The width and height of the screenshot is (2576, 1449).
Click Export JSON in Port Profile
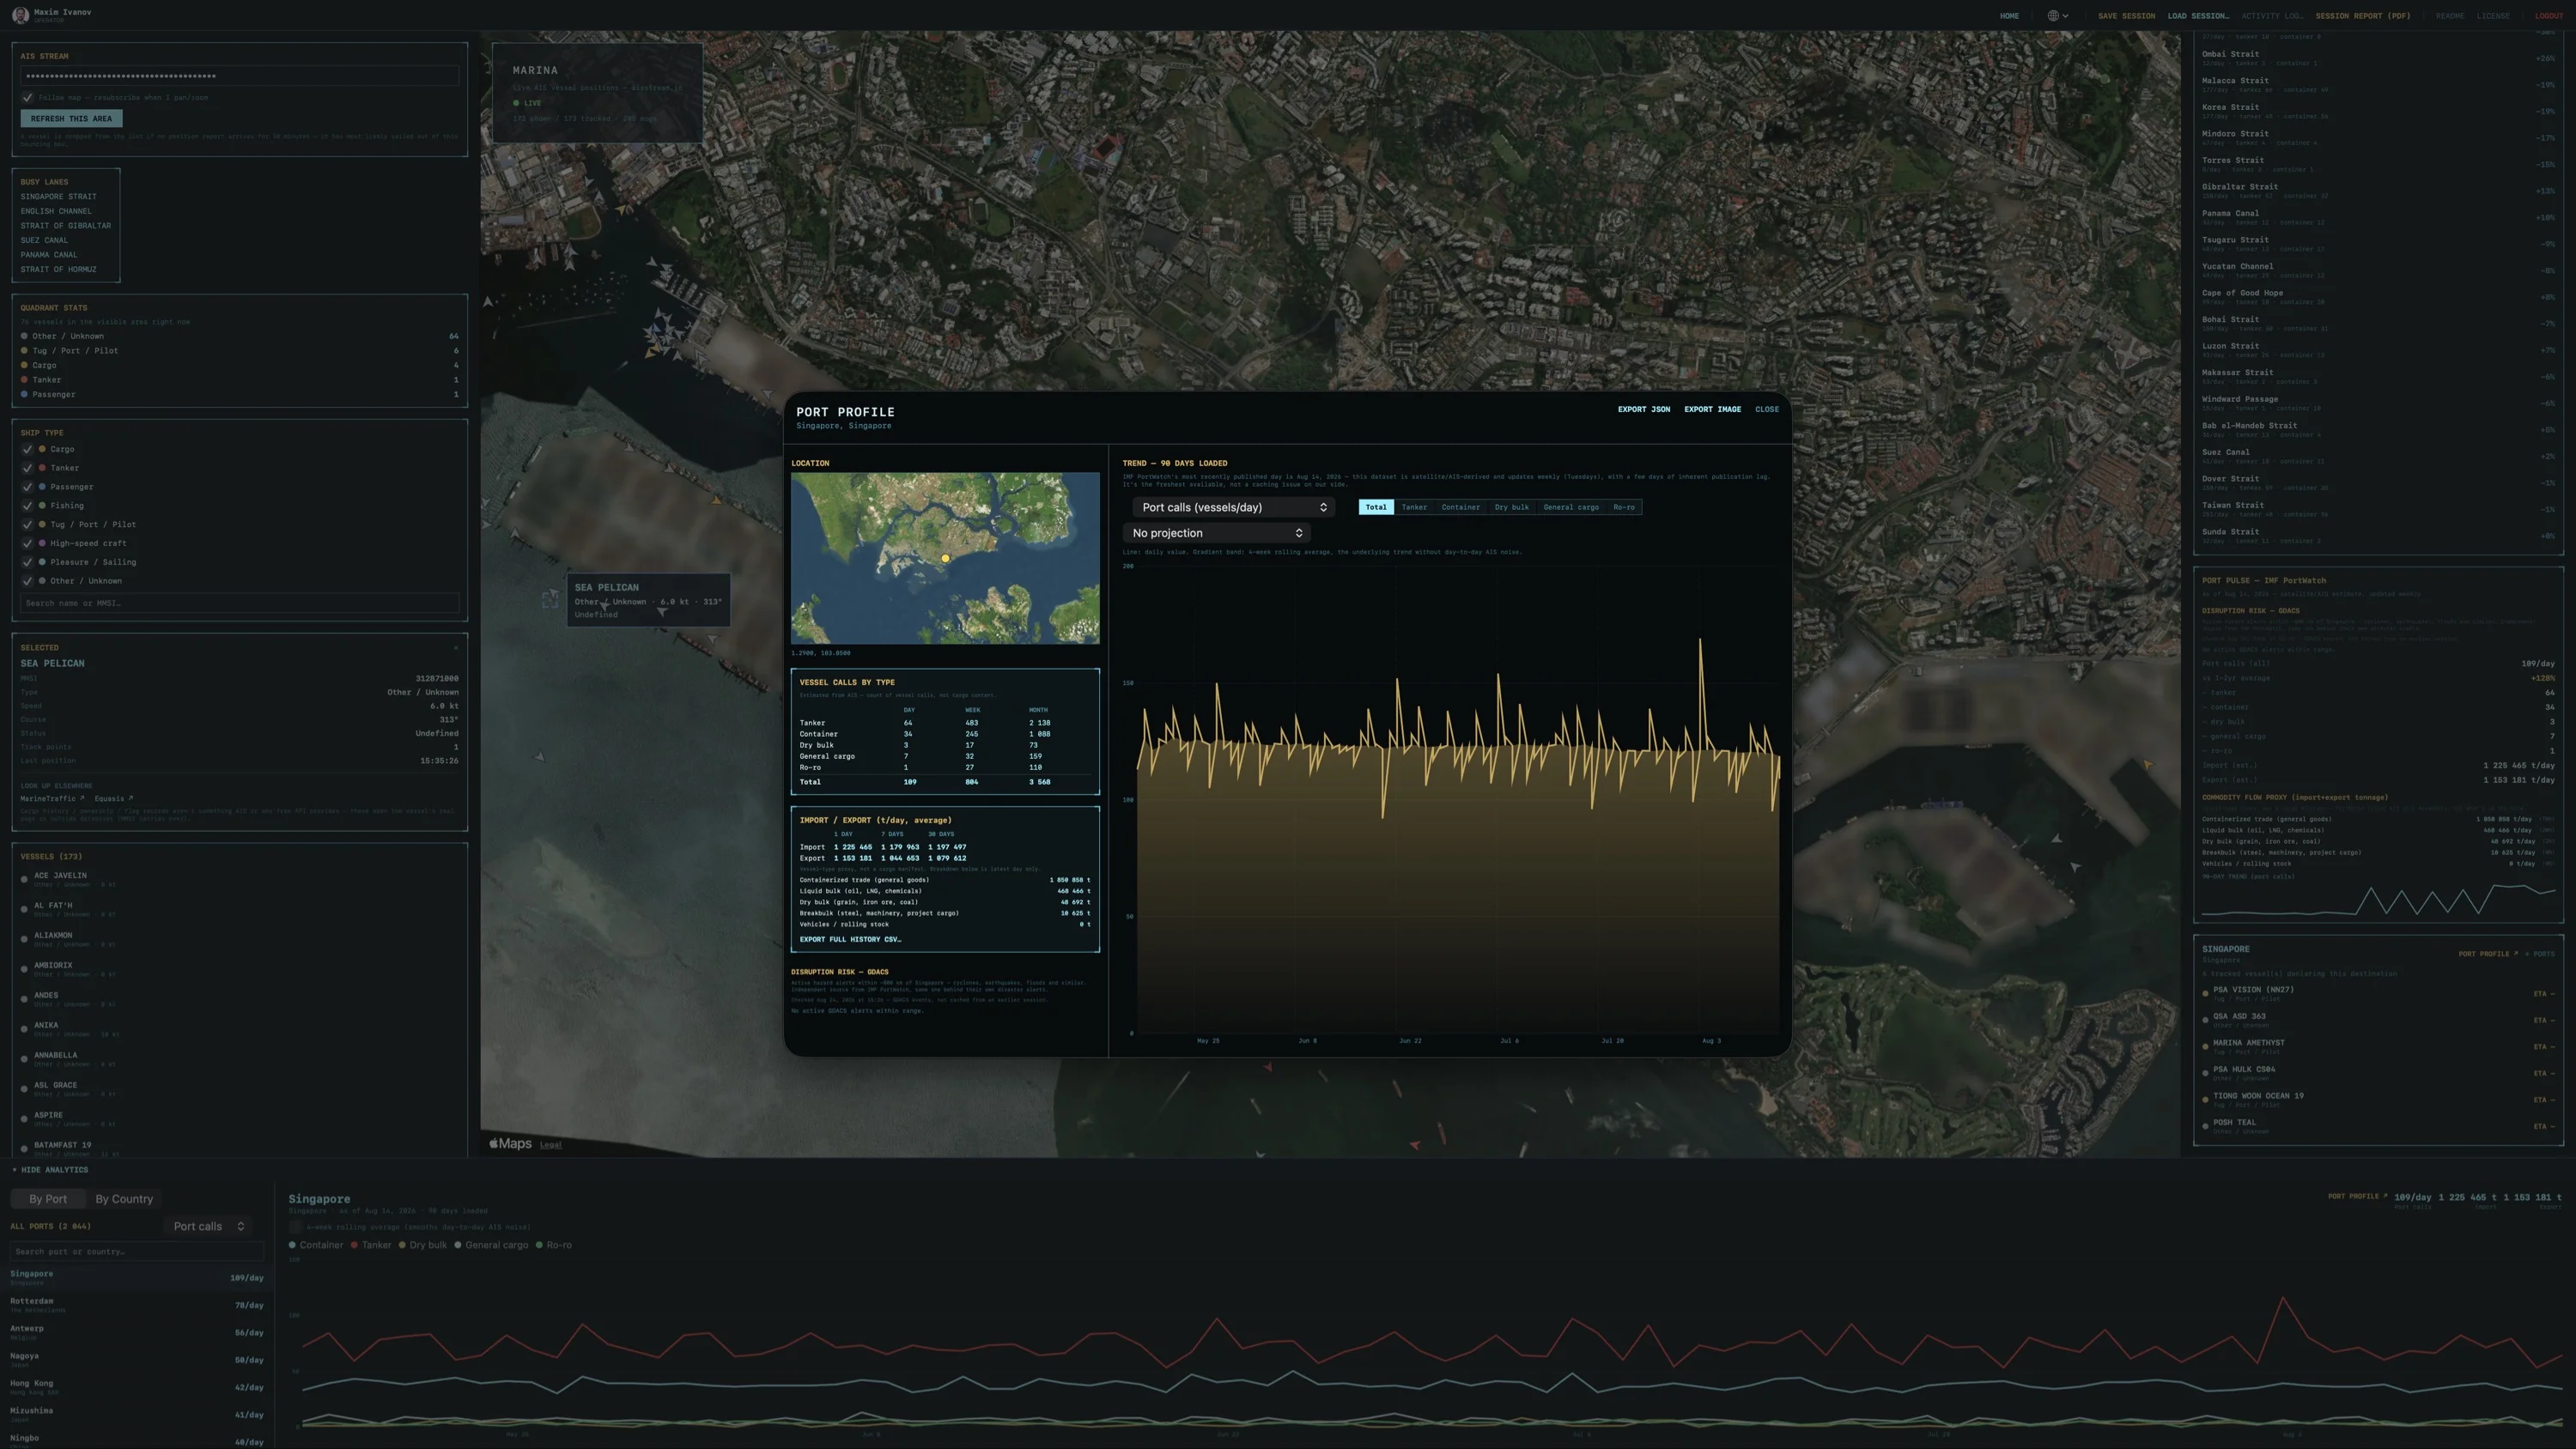pos(1644,409)
